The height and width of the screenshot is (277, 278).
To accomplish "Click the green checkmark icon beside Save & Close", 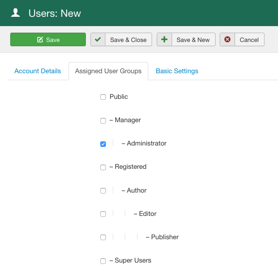I will click(98, 39).
